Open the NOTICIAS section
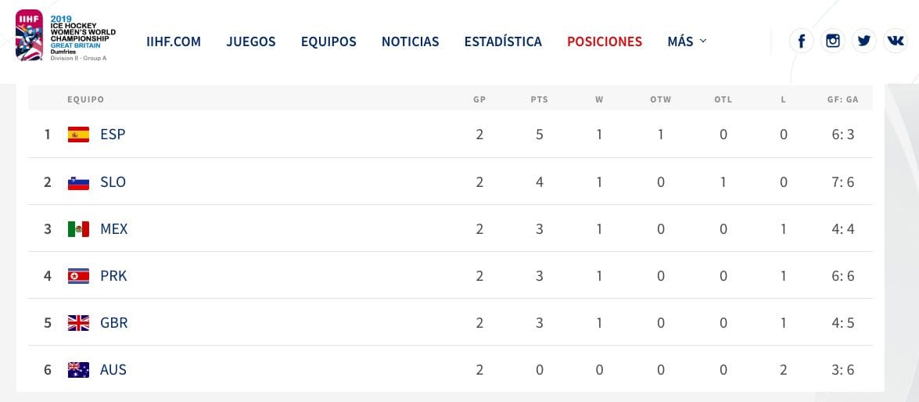 pyautogui.click(x=411, y=41)
